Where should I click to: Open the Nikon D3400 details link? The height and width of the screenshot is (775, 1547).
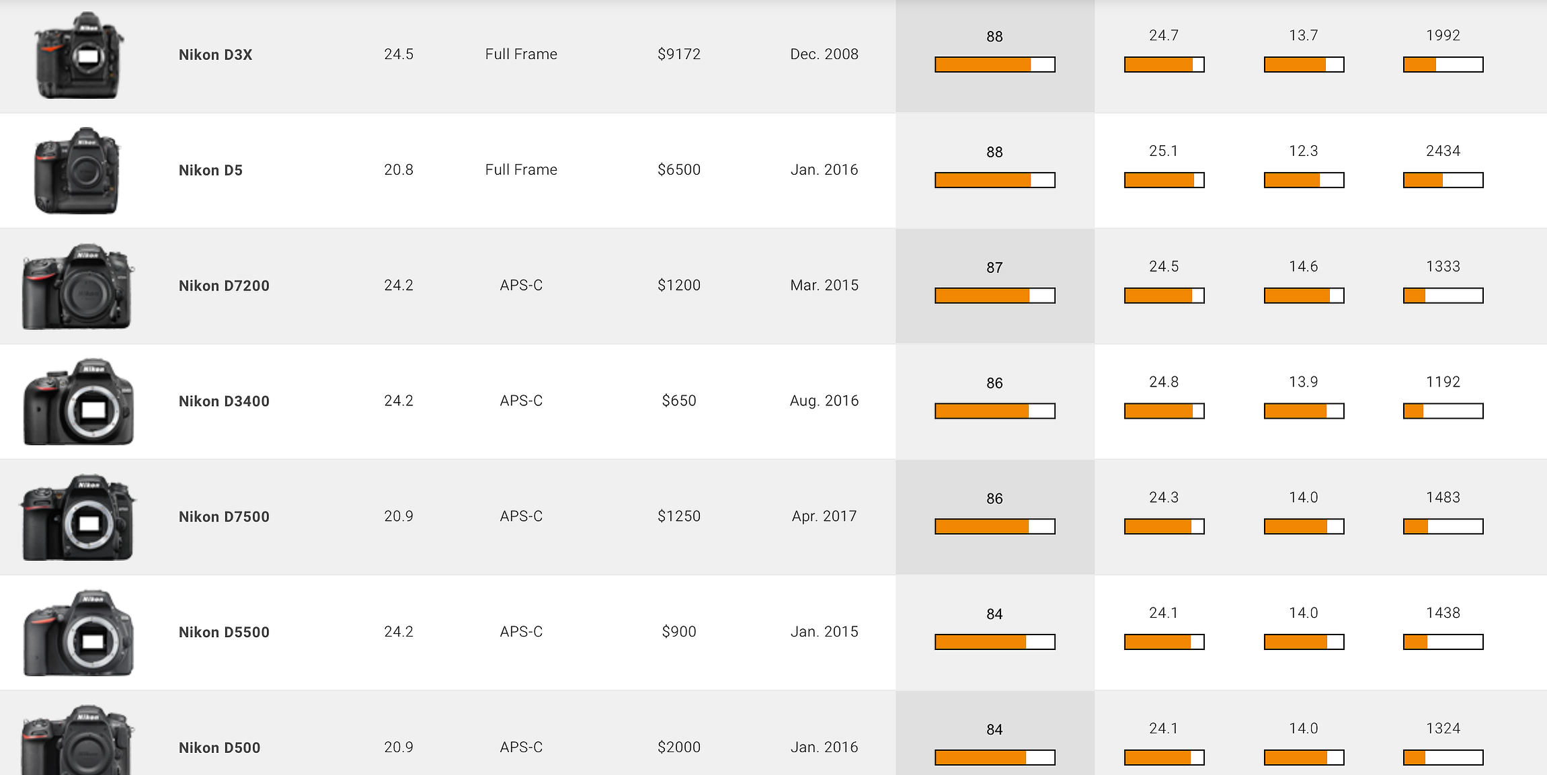click(224, 401)
